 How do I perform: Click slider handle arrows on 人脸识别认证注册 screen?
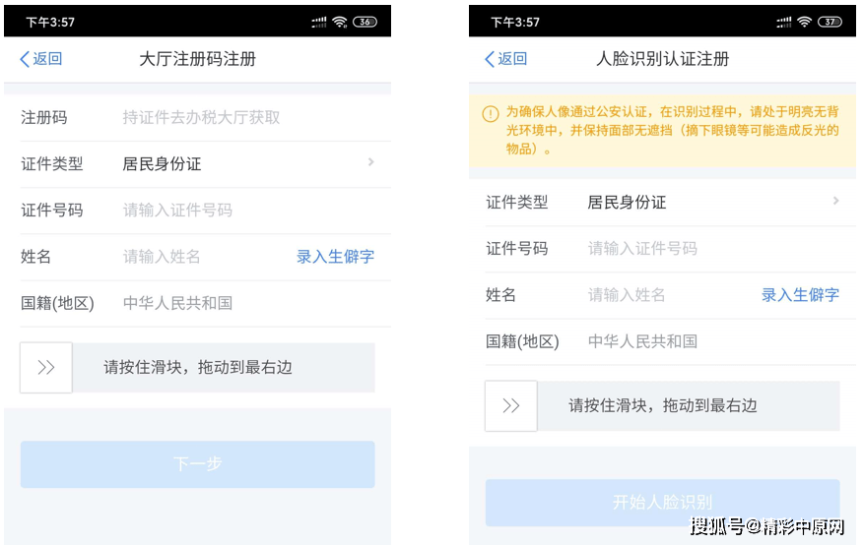(x=510, y=406)
